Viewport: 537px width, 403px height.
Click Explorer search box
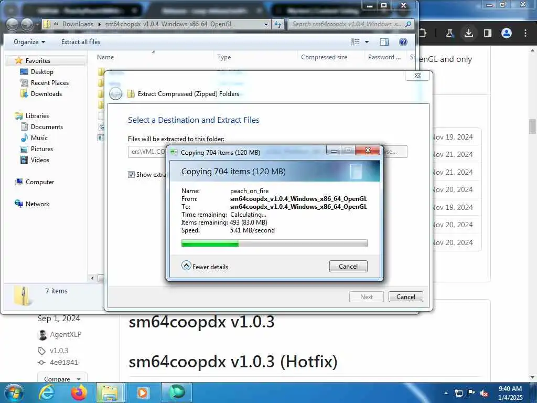click(x=347, y=24)
